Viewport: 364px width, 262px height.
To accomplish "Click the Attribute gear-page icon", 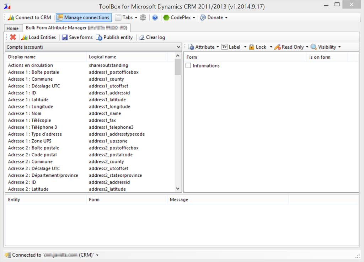I will click(x=191, y=47).
